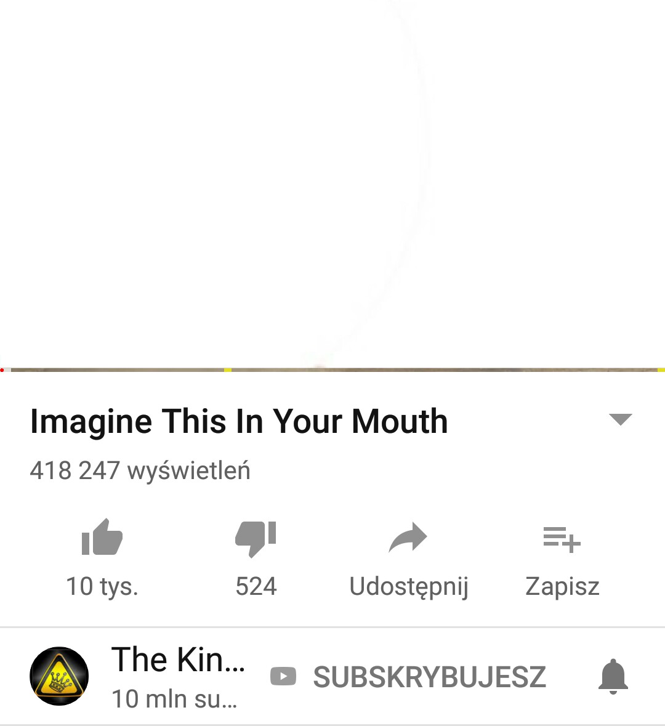665x726 pixels.
Task: Open the channel avatar with crown triangle
Action: 59,676
